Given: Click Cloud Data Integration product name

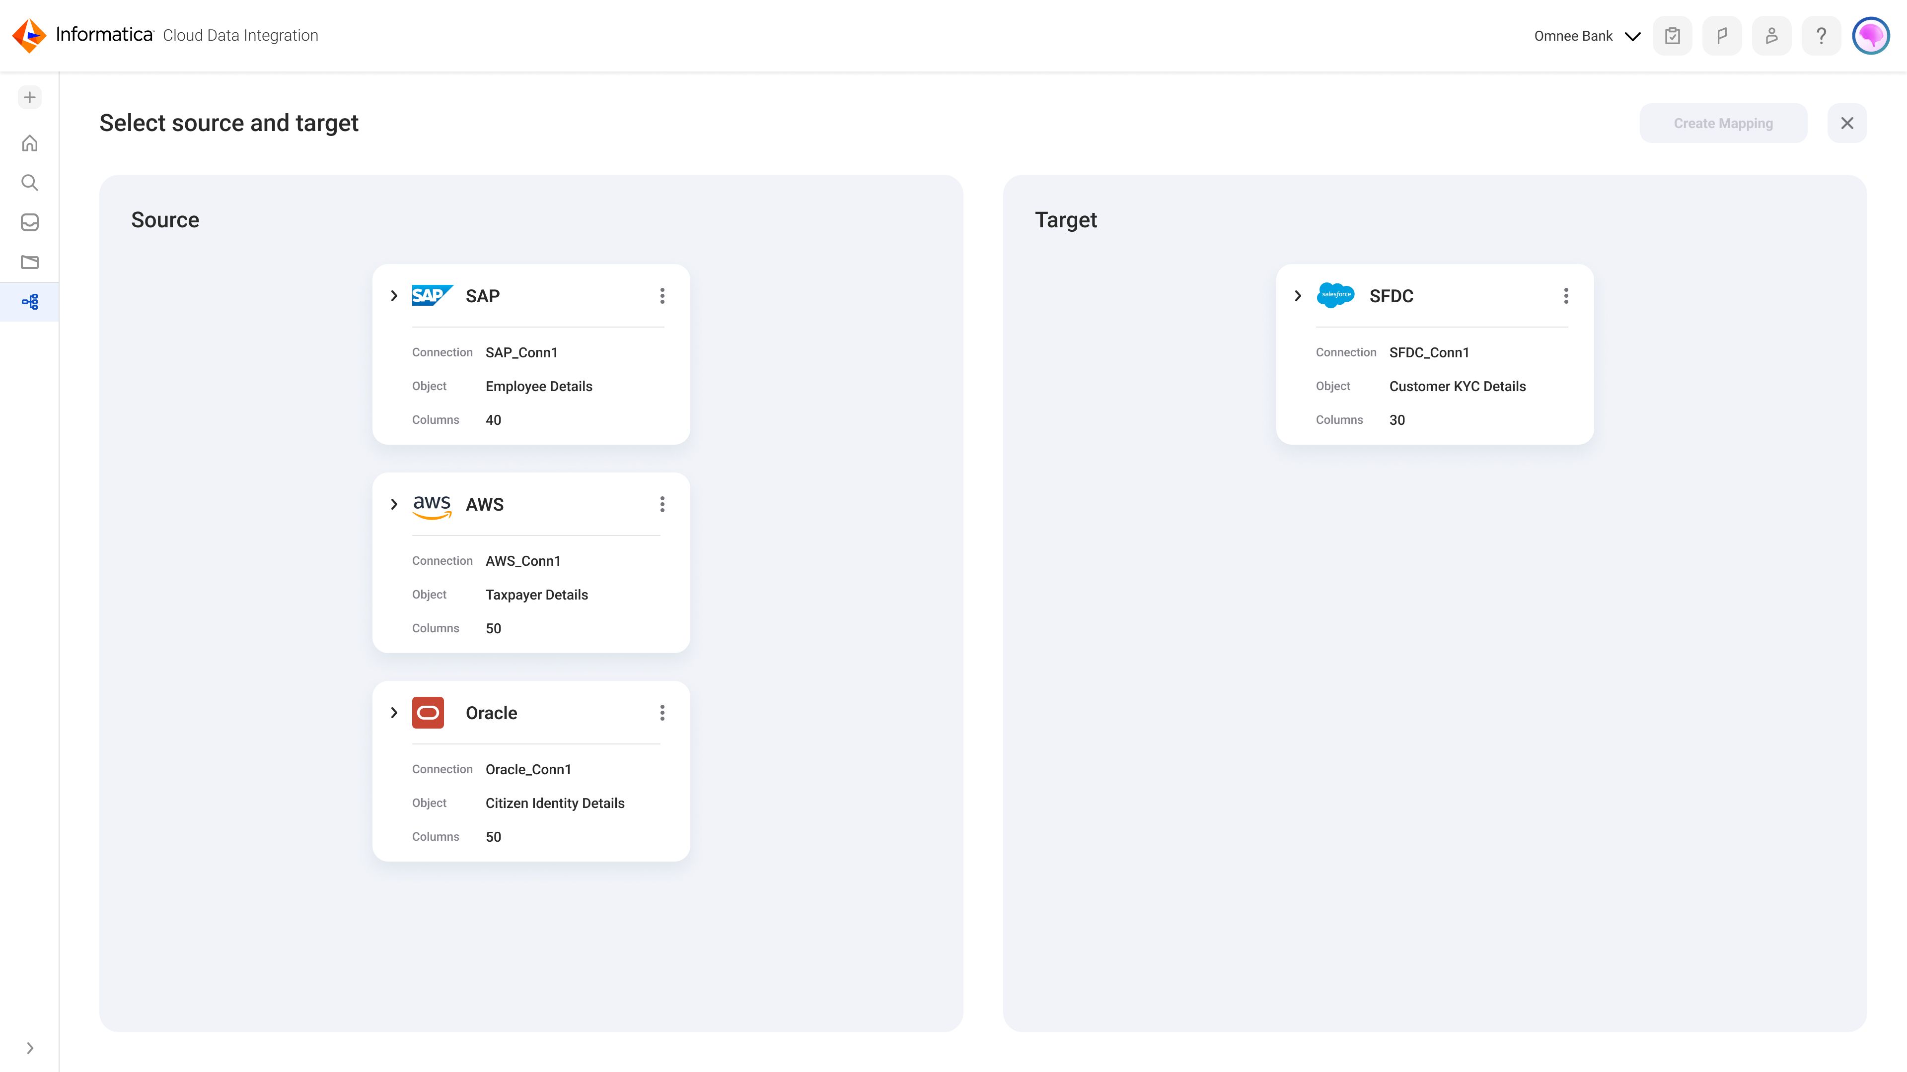Looking at the screenshot, I should coord(240,36).
